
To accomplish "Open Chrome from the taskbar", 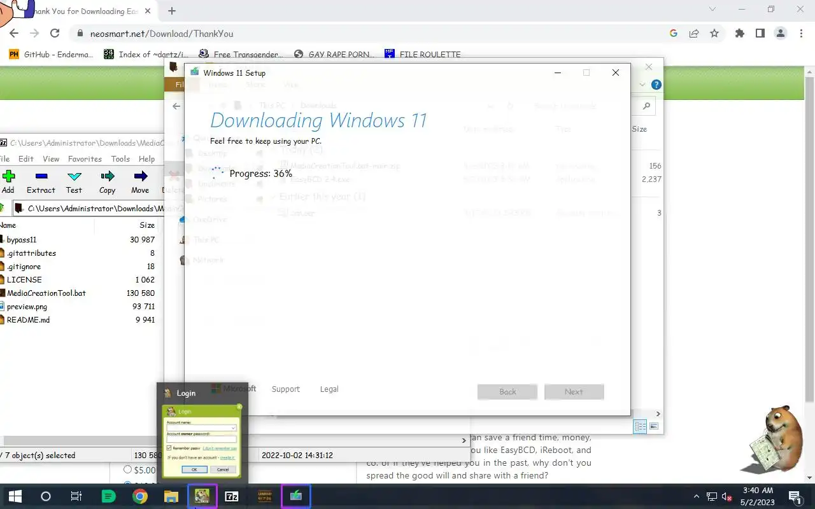I will [x=140, y=496].
